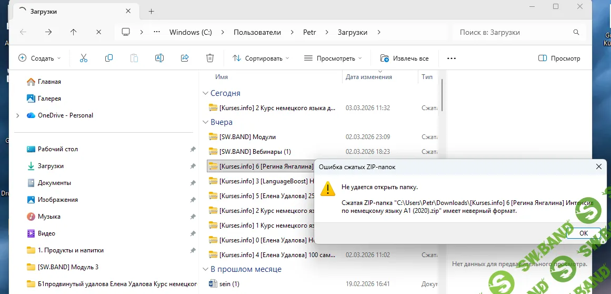
Task: Open the three-dots more options menu
Action: tap(451, 58)
